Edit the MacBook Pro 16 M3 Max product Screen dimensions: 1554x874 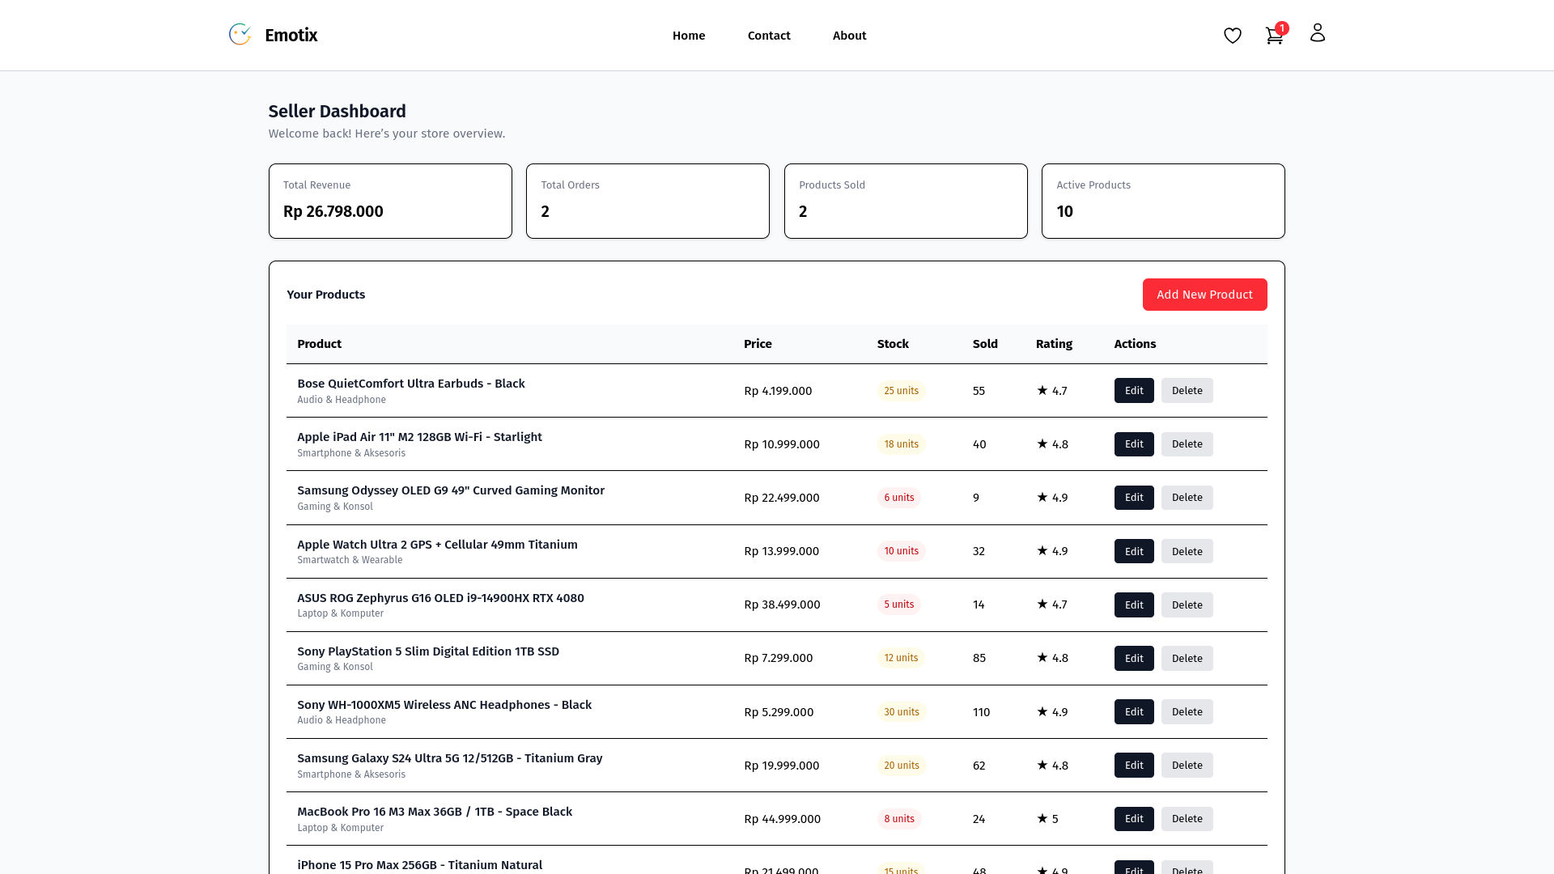[1134, 819]
